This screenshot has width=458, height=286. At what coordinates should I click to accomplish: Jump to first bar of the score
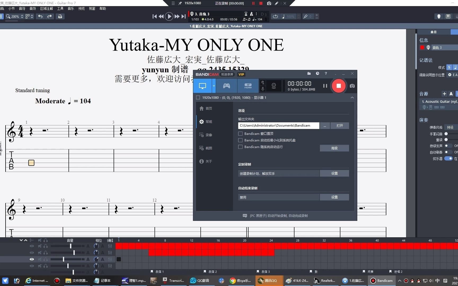click(x=155, y=16)
